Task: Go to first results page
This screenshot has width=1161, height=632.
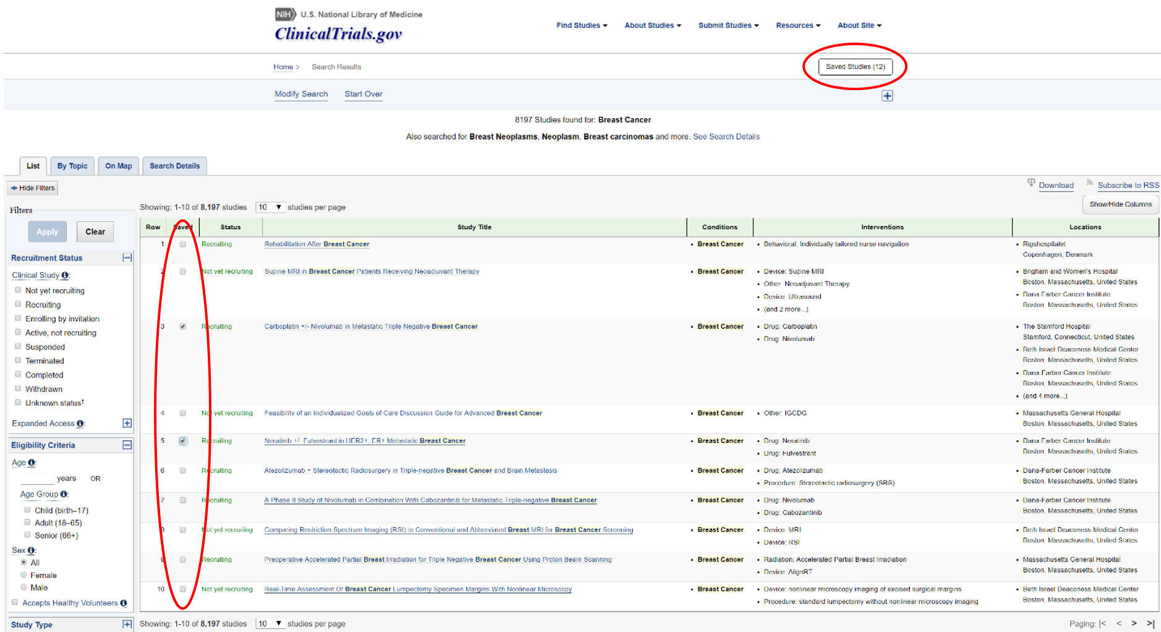Action: 1102,623
